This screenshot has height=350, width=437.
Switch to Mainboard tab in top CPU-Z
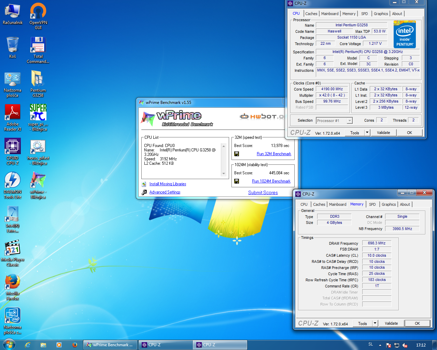[330, 14]
